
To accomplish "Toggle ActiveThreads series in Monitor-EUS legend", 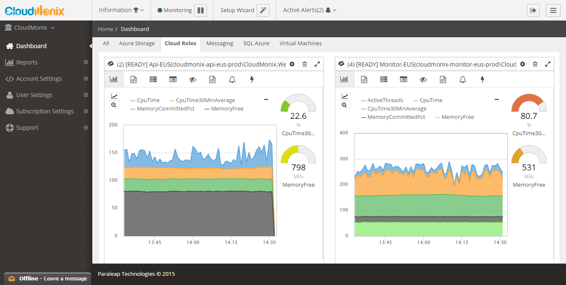I will [x=382, y=100].
